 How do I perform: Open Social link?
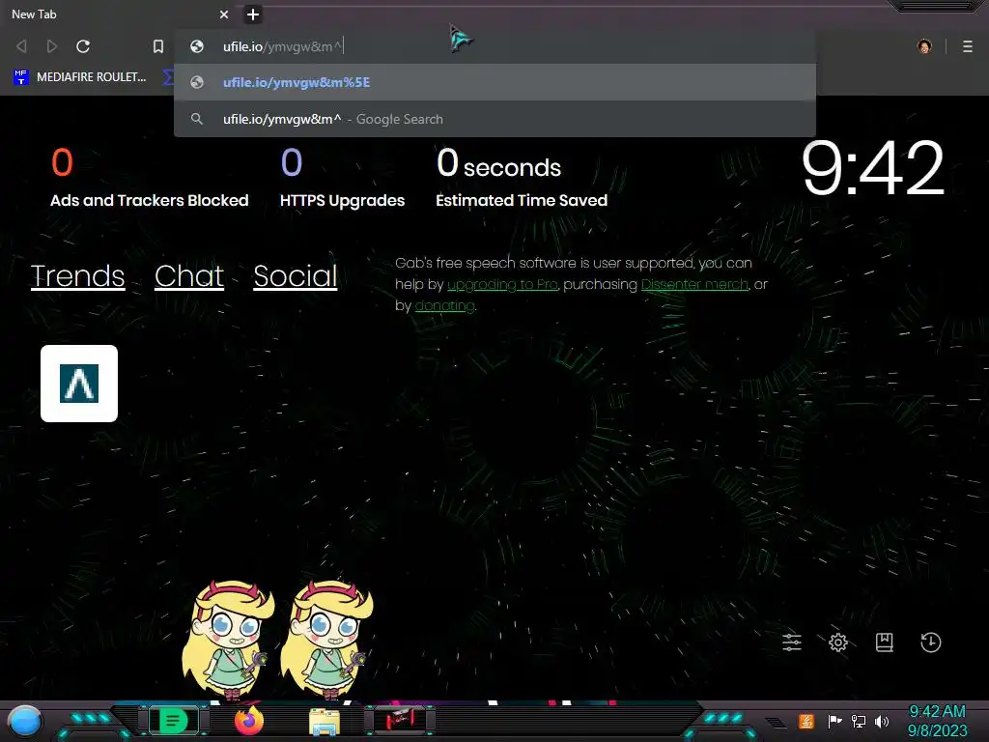(x=296, y=275)
